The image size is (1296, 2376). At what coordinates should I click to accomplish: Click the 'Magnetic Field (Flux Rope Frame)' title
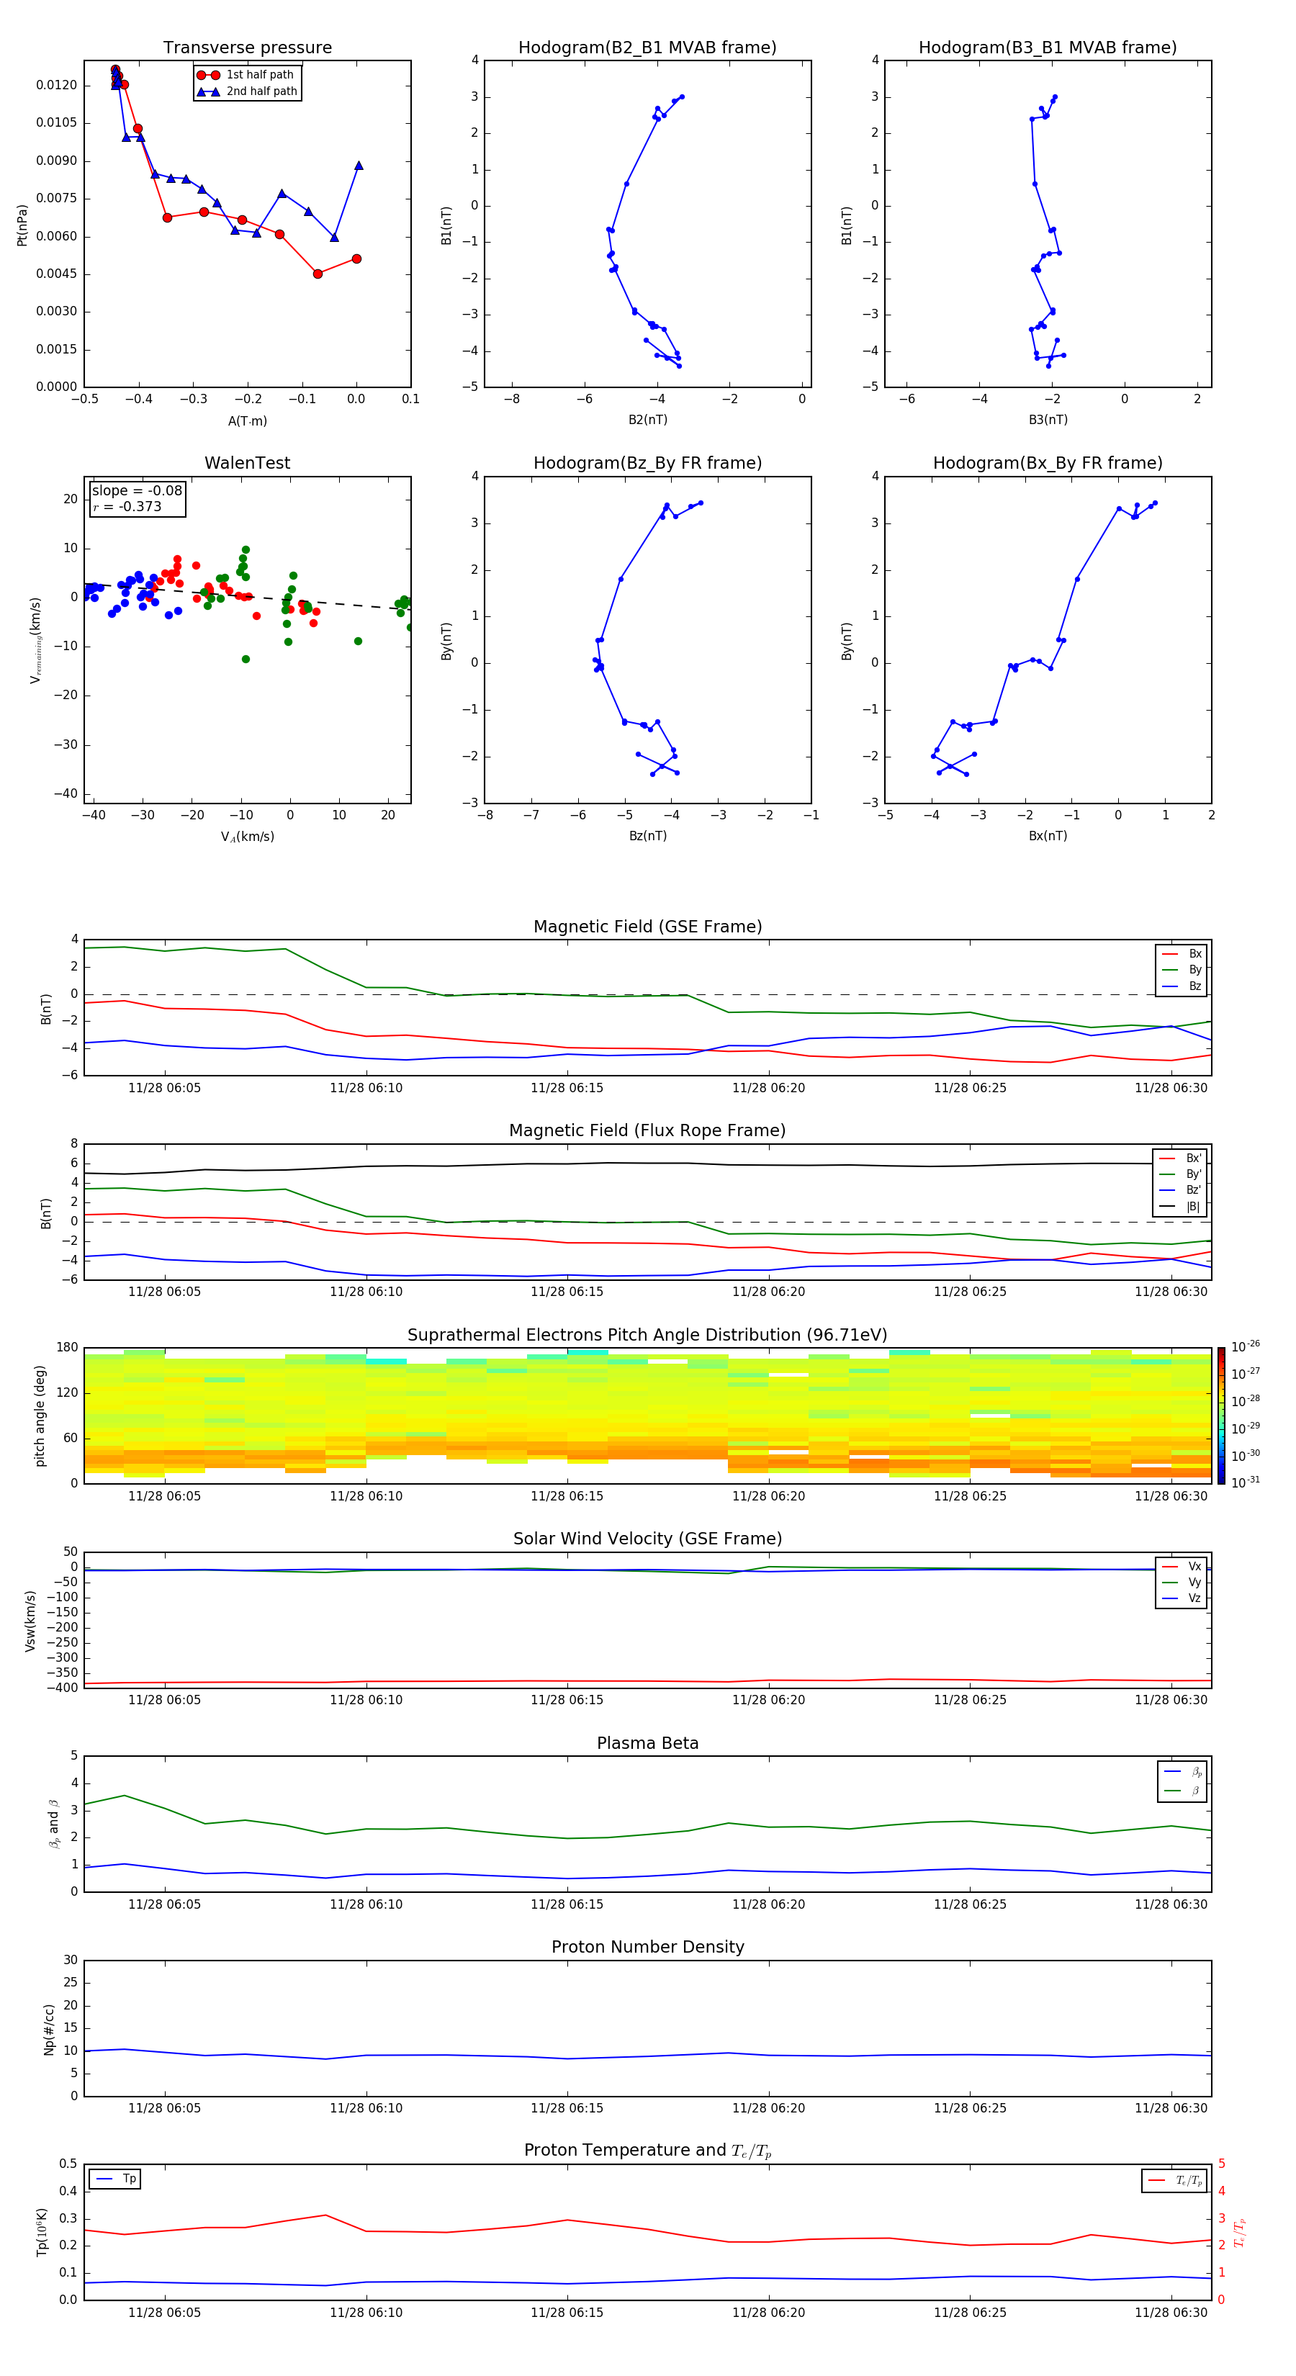[x=647, y=1131]
